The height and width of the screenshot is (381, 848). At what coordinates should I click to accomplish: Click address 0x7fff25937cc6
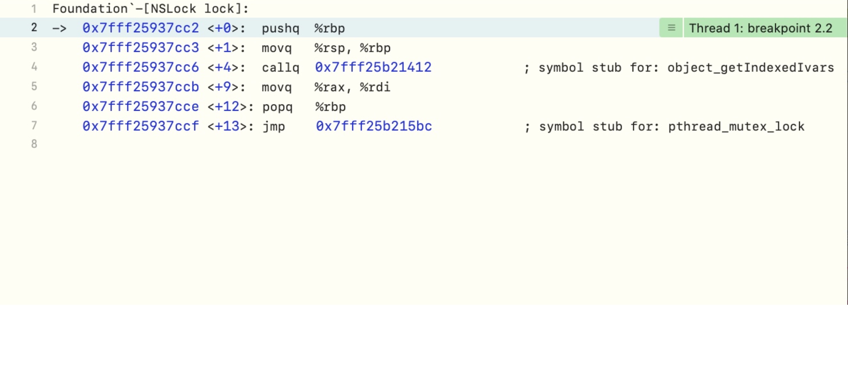141,67
